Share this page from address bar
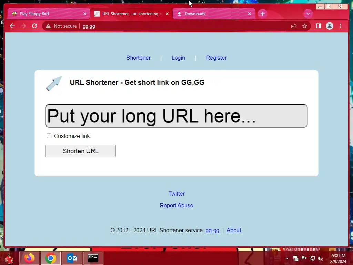Viewport: 353px width, 265px height. [x=294, y=26]
